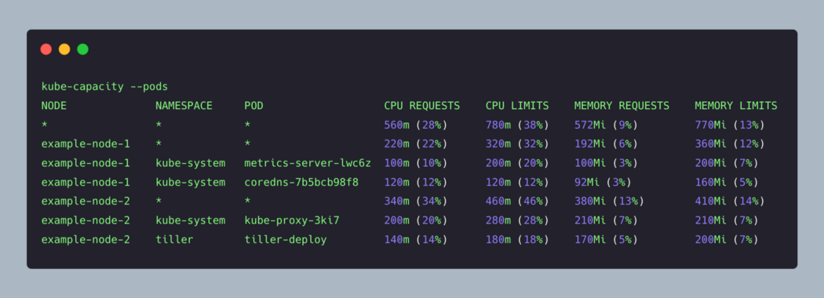Click the total CPU limits value 780m (38%)
Image resolution: width=824 pixels, height=298 pixels.
point(517,125)
